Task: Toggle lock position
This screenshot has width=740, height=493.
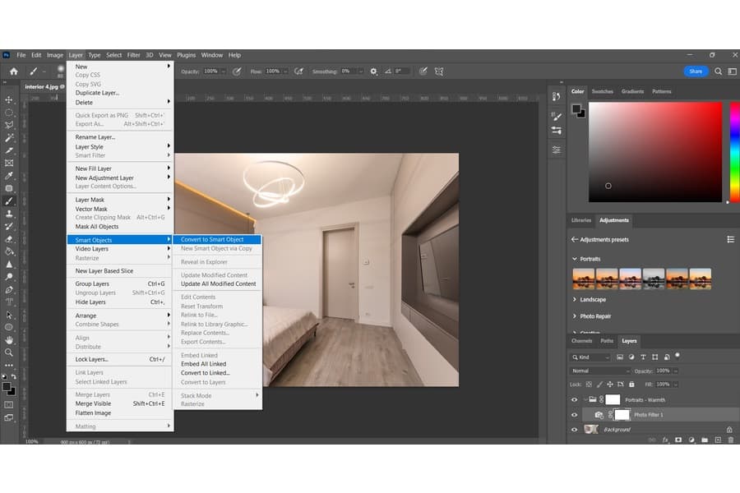Action: (x=610, y=385)
